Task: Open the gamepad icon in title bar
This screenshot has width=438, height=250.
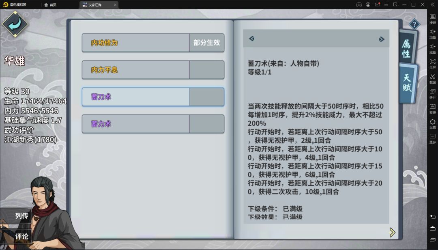Action: [x=359, y=4]
